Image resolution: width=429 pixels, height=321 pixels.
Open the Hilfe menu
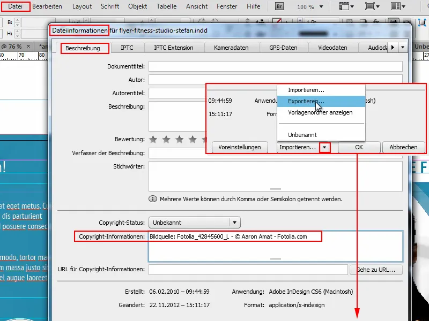[x=253, y=6]
